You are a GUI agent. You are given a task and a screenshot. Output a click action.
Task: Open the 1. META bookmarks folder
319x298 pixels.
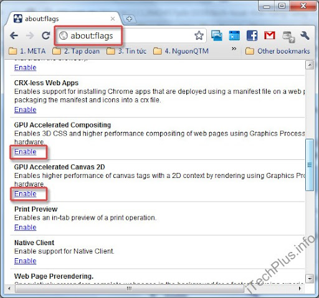pos(27,51)
